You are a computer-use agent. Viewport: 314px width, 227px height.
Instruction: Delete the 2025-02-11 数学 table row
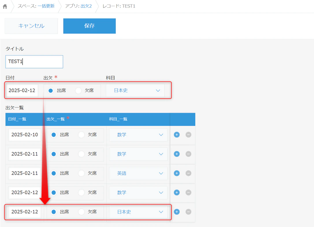coord(188,154)
